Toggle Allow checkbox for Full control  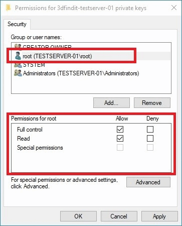tap(120, 129)
